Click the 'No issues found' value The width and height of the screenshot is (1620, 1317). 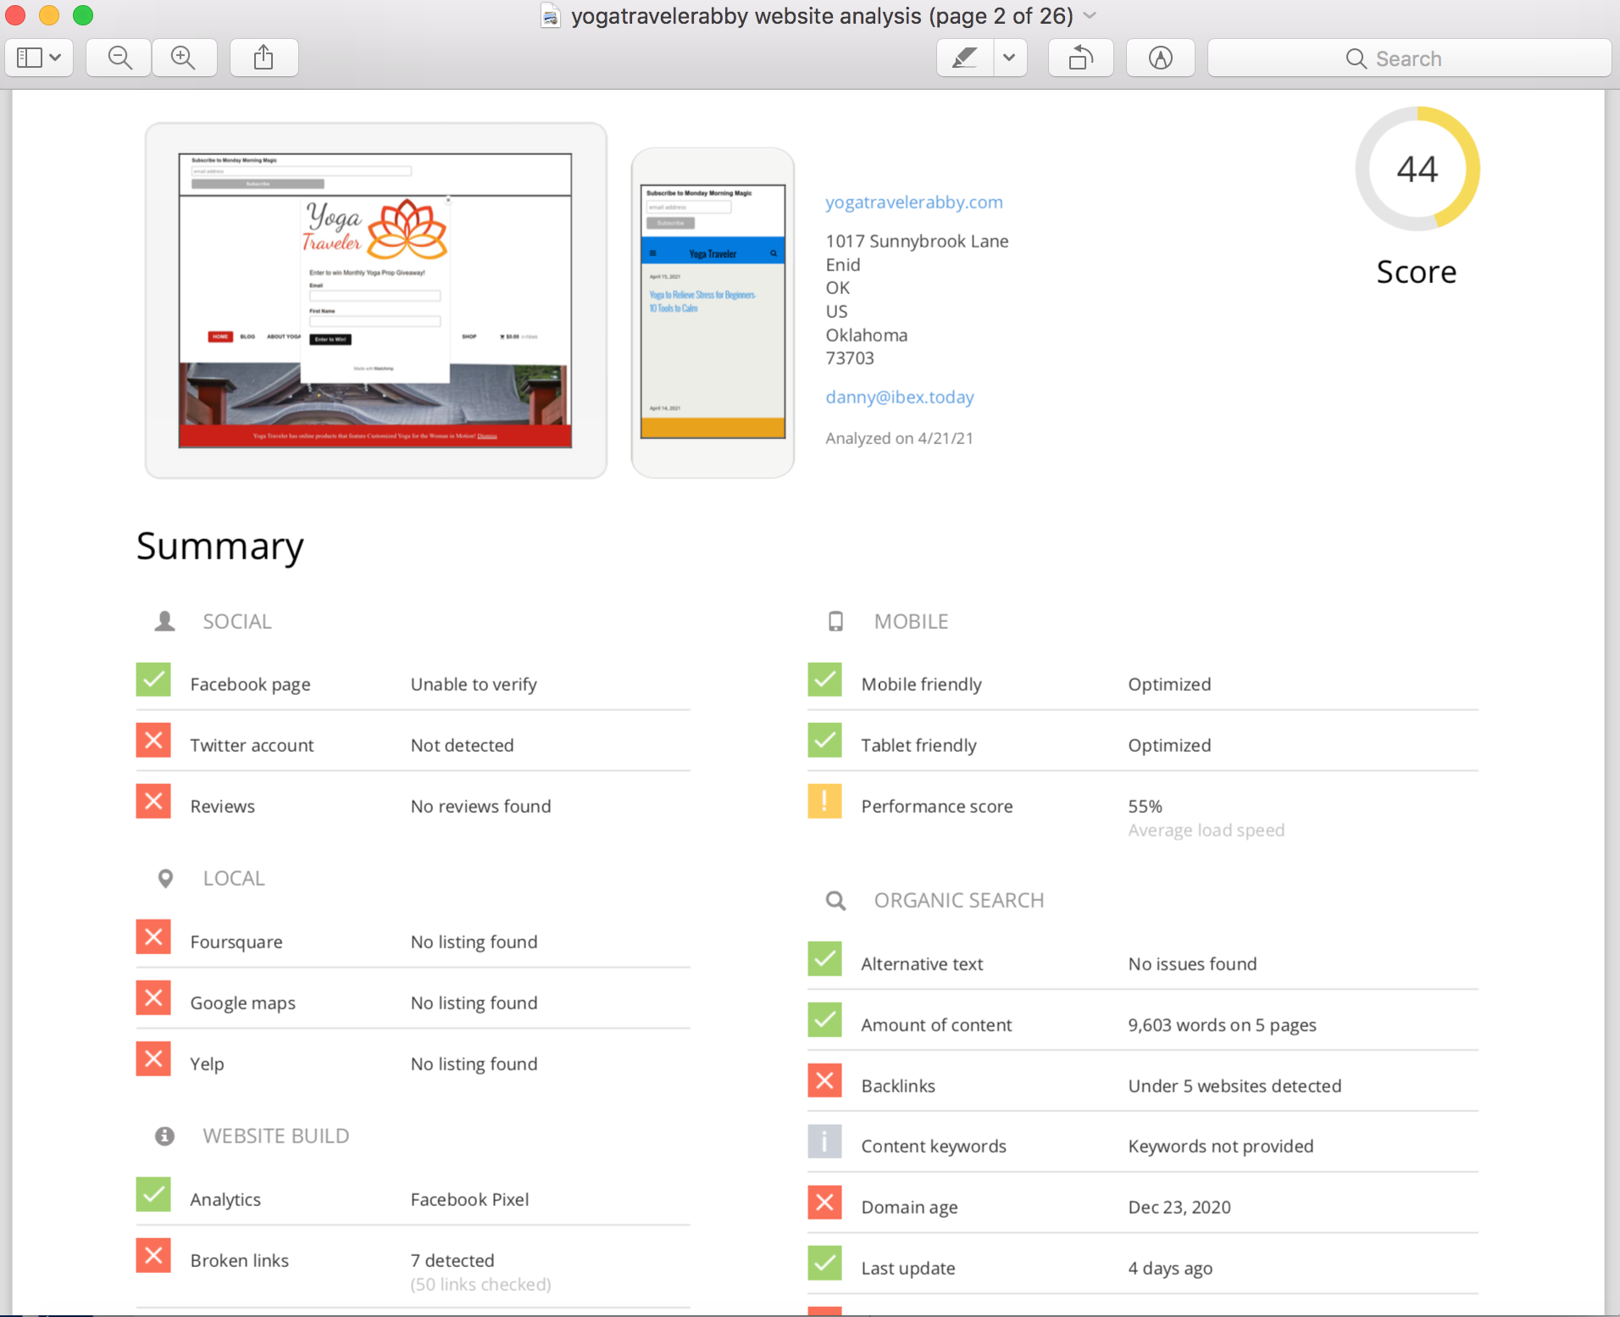tap(1192, 964)
